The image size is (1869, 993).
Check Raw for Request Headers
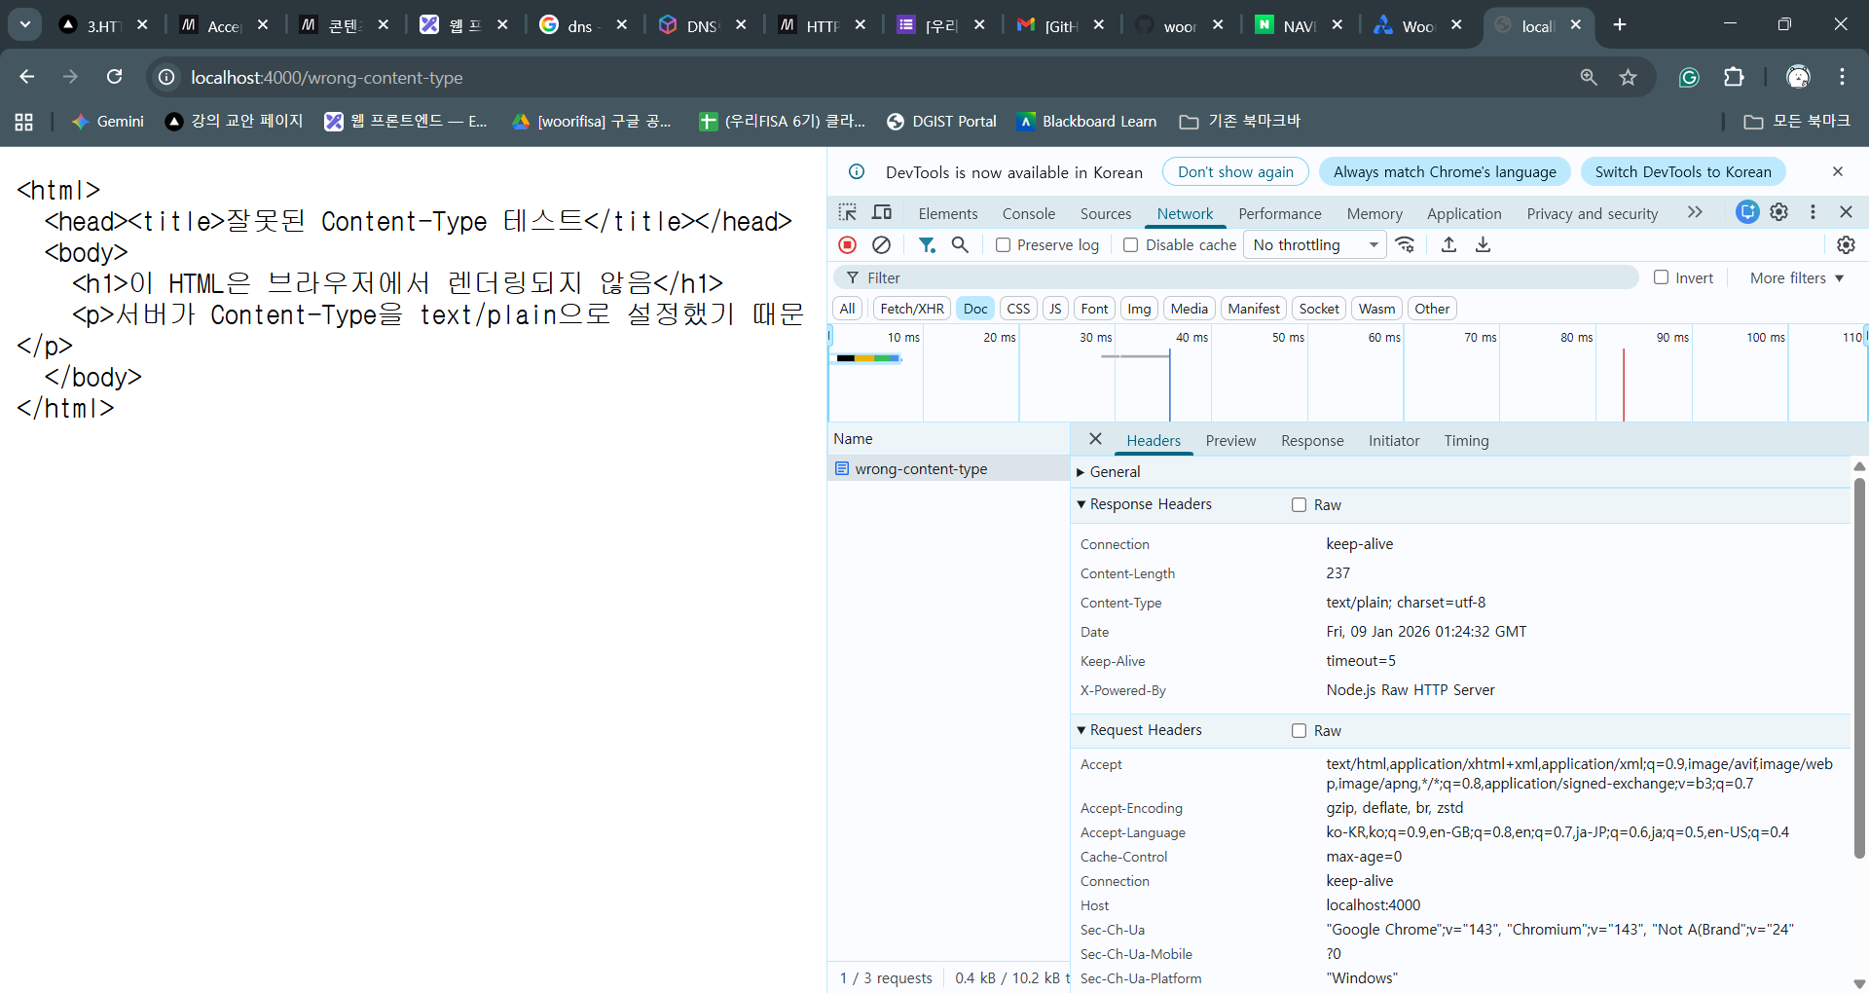1299,730
